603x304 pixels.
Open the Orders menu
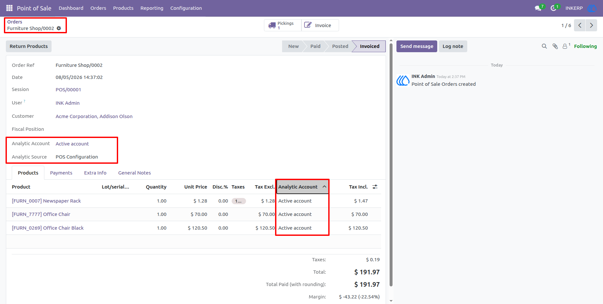(98, 8)
